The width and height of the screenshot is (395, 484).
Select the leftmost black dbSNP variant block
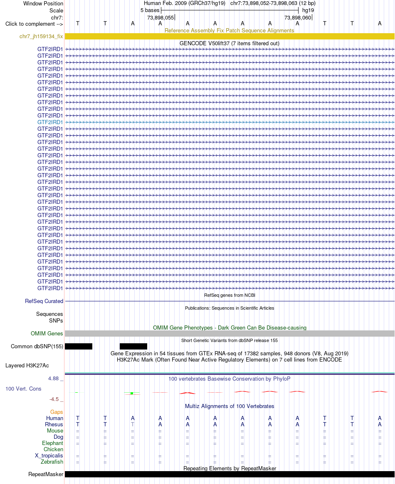79,347
